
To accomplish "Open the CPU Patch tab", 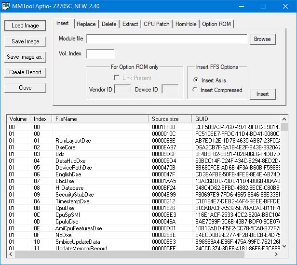I will (x=156, y=24).
